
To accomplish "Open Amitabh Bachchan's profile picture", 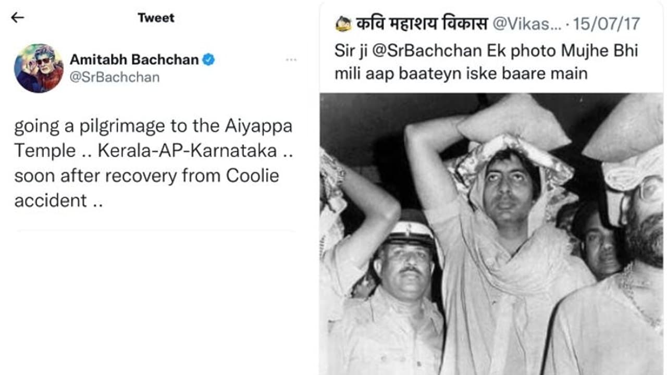I will (x=39, y=68).
